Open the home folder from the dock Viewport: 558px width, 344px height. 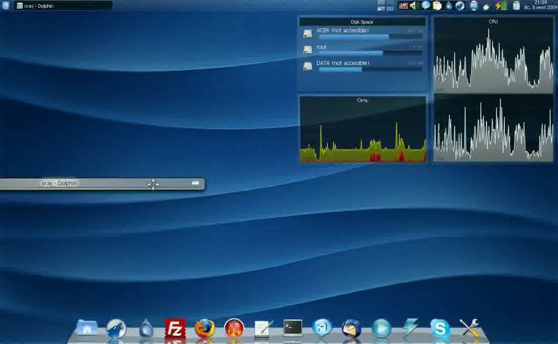click(x=87, y=328)
